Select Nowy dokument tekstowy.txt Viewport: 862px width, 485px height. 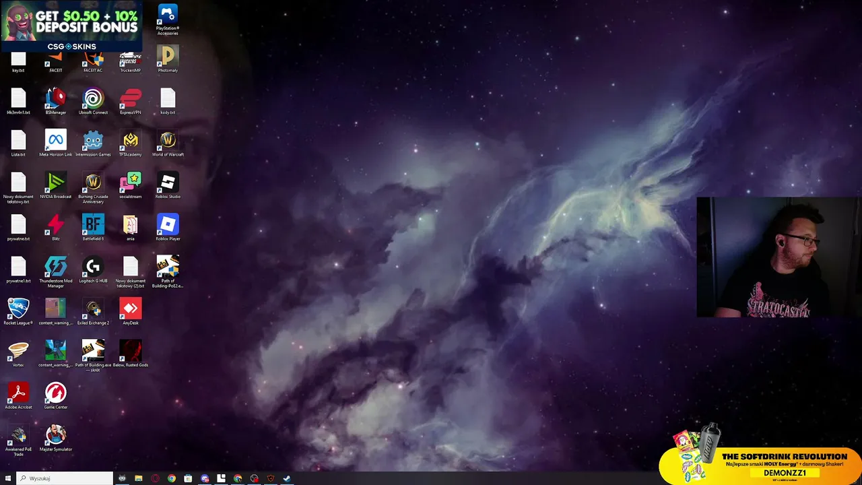(x=18, y=188)
